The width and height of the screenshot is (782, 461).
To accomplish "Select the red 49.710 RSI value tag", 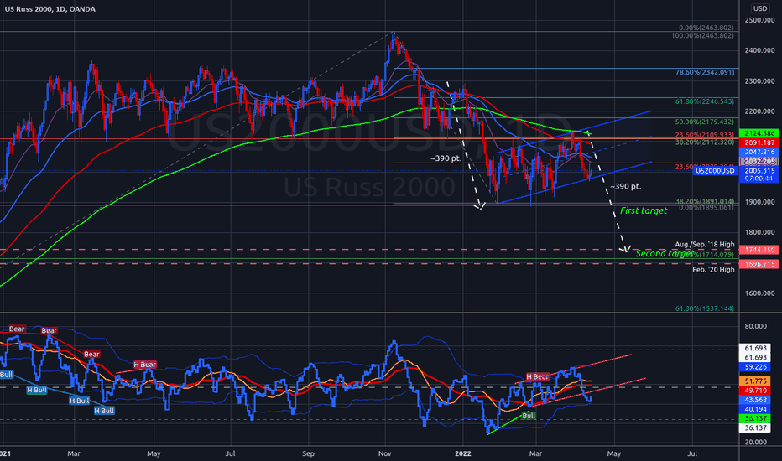I will tap(755, 391).
